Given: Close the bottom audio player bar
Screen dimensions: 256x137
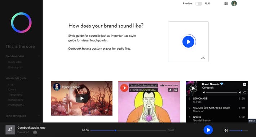Looking at the screenshot, I should (x=252, y=121).
